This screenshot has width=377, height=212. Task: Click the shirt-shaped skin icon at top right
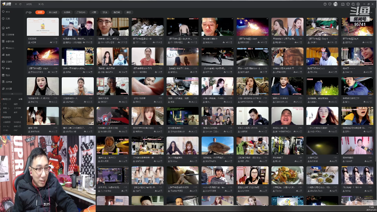[x=348, y=4]
